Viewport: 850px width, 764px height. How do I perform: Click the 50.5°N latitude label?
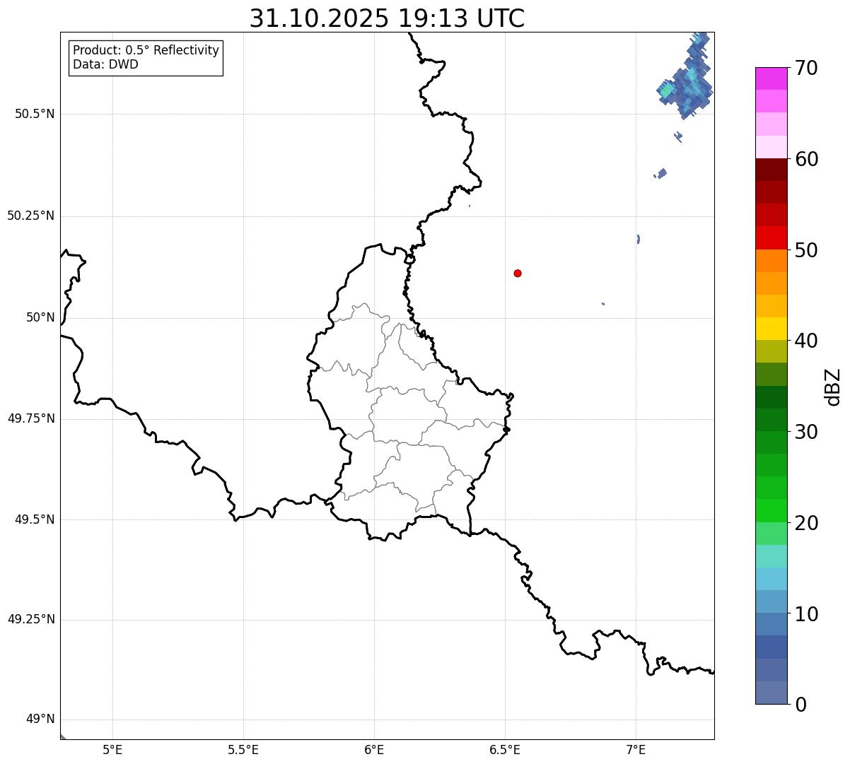click(x=35, y=114)
